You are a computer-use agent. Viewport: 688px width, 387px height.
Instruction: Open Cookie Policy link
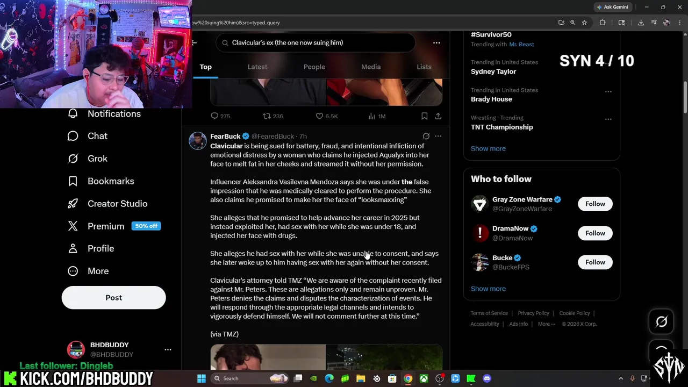pos(575,313)
